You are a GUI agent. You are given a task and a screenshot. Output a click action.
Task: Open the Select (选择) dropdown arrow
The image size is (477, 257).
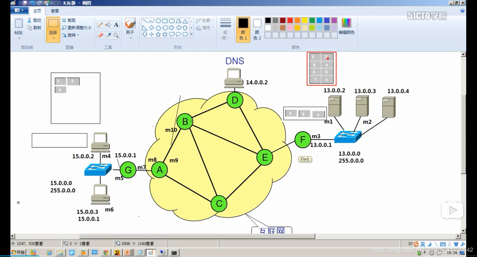pos(53,38)
